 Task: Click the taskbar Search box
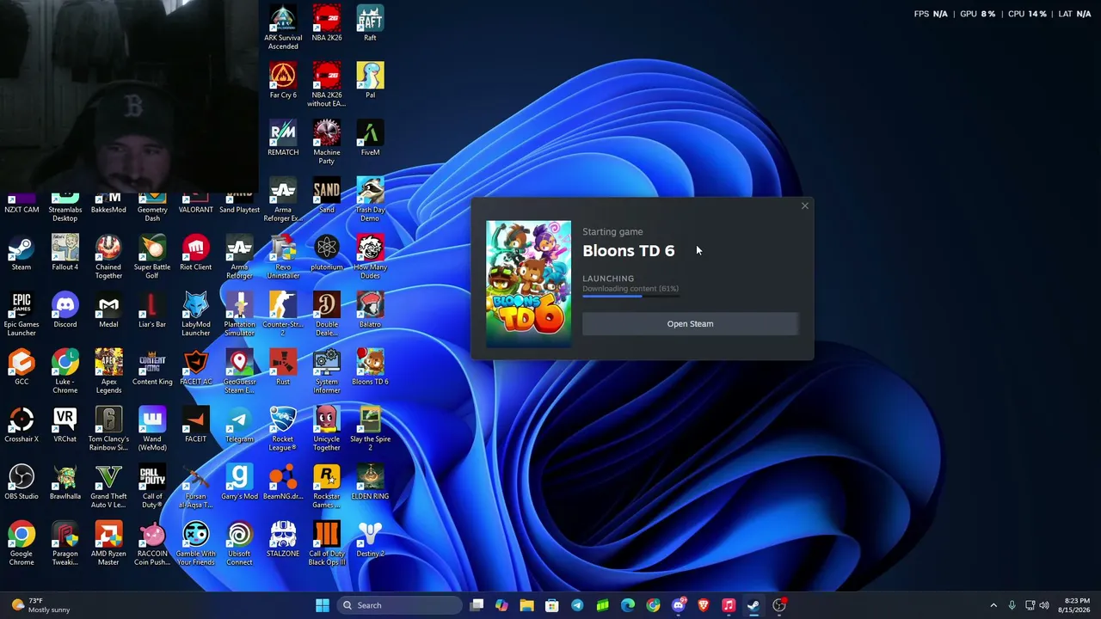coord(399,605)
